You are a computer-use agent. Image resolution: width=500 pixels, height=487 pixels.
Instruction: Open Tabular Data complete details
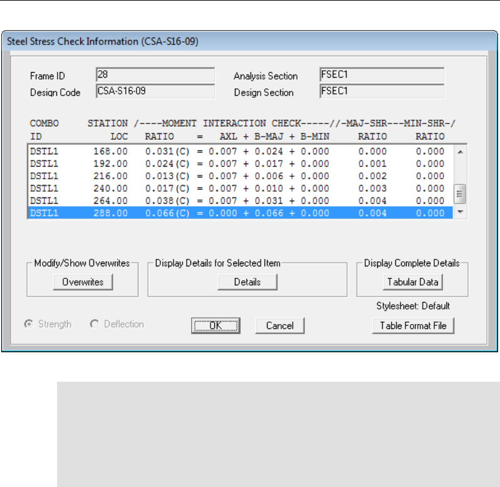tap(413, 282)
